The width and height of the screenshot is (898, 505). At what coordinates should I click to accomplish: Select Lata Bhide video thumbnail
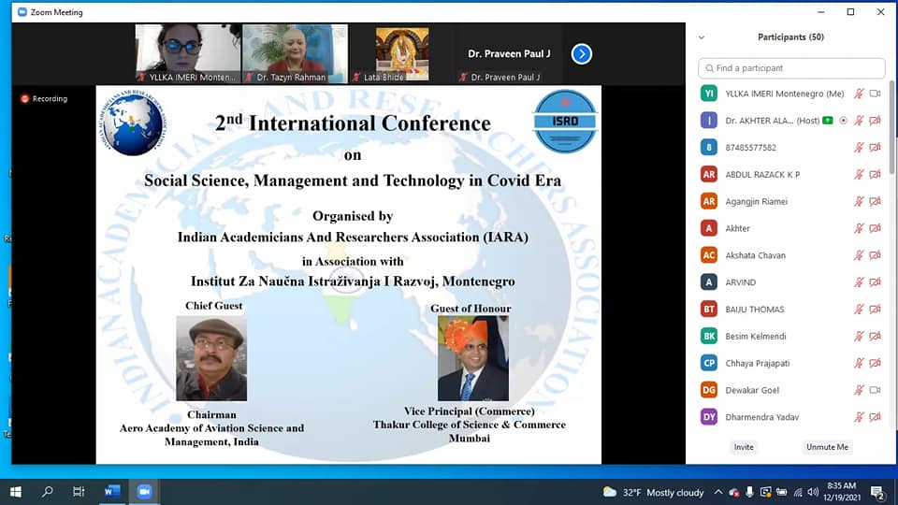point(402,54)
